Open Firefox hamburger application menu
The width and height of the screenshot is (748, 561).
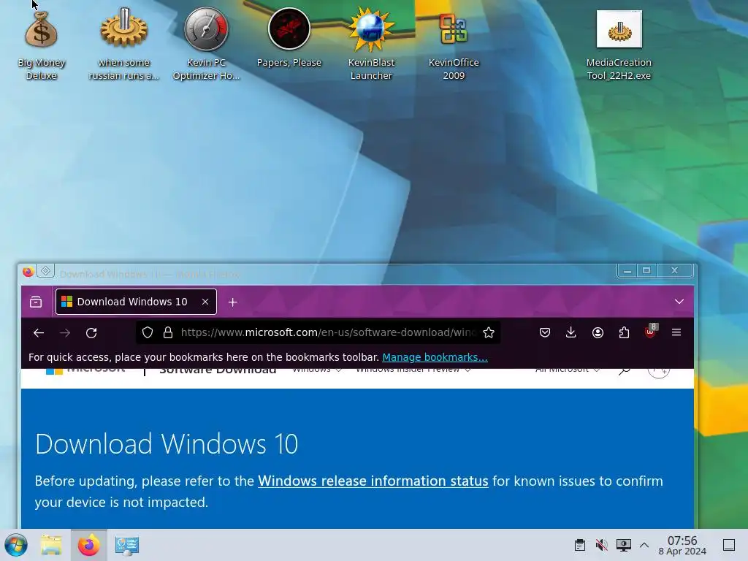(676, 332)
